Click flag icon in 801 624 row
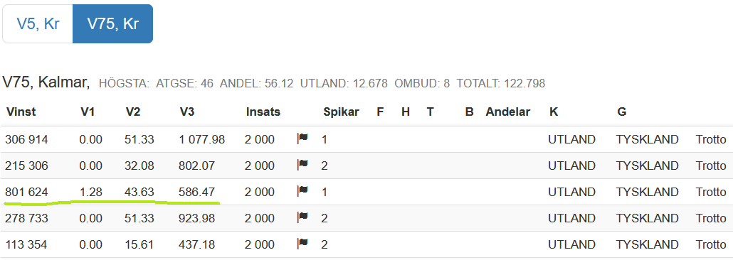Viewport: 733px width, 260px height. [302, 191]
